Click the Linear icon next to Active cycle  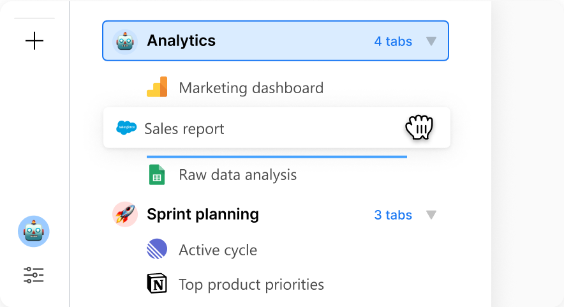157,249
